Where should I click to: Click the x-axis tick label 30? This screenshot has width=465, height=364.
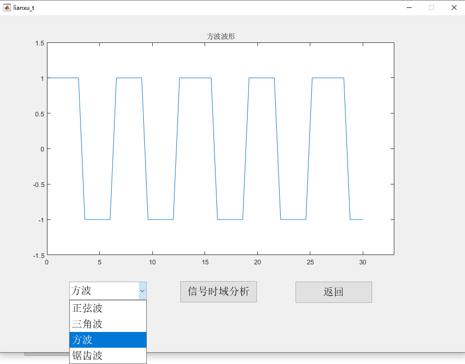click(362, 263)
